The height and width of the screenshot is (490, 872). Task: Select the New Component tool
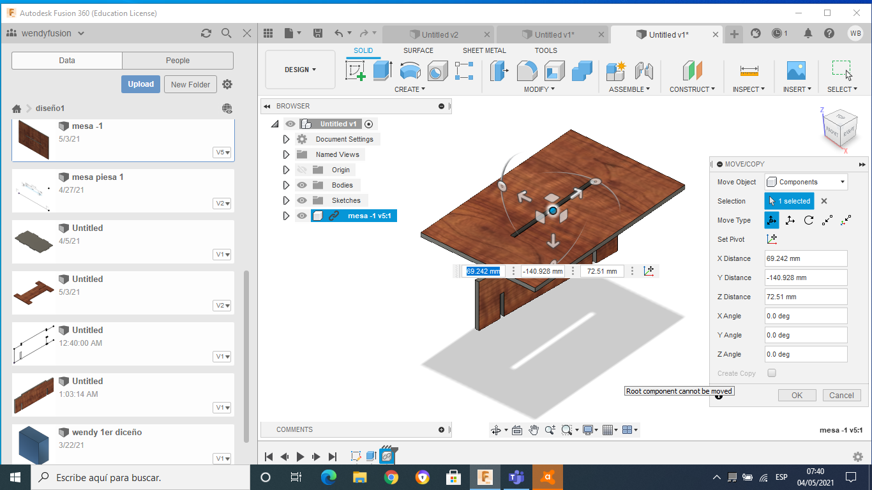point(616,71)
